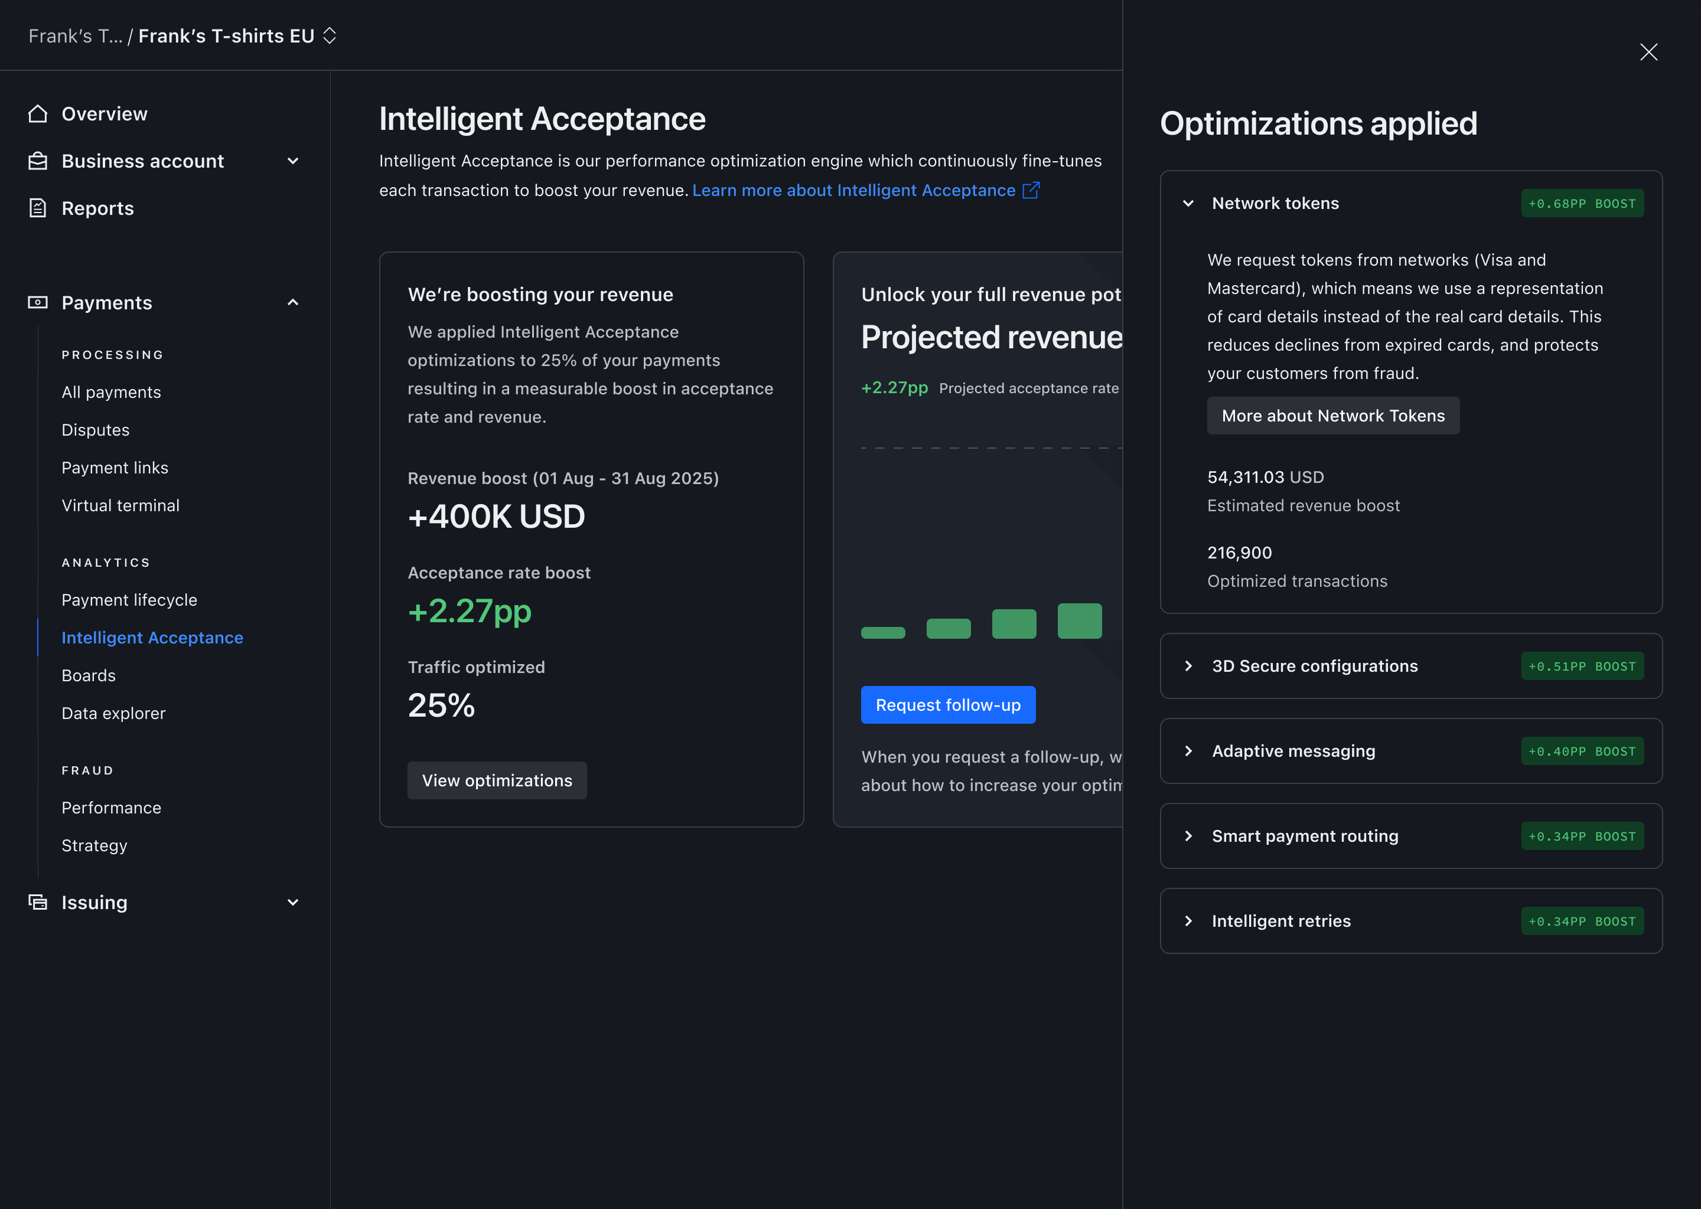
Task: Click the Issuing section label
Action: [94, 902]
